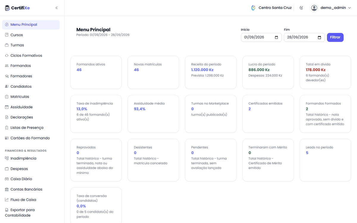Image resolution: width=357 pixels, height=223 pixels.
Task: Open Caixa Diário
Action: click(x=31, y=179)
